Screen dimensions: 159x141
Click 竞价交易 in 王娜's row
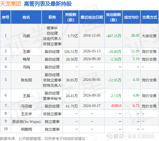click(149, 52)
